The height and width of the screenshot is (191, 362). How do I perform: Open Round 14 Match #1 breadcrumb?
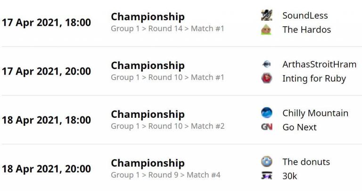167,29
